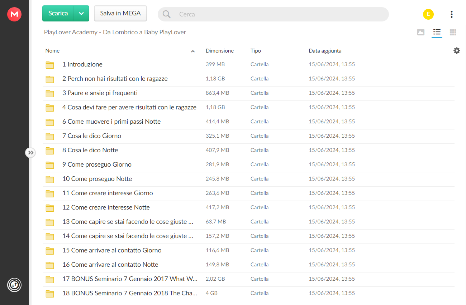Switch to list view
Viewport: 466px width, 305px height.
tap(437, 32)
